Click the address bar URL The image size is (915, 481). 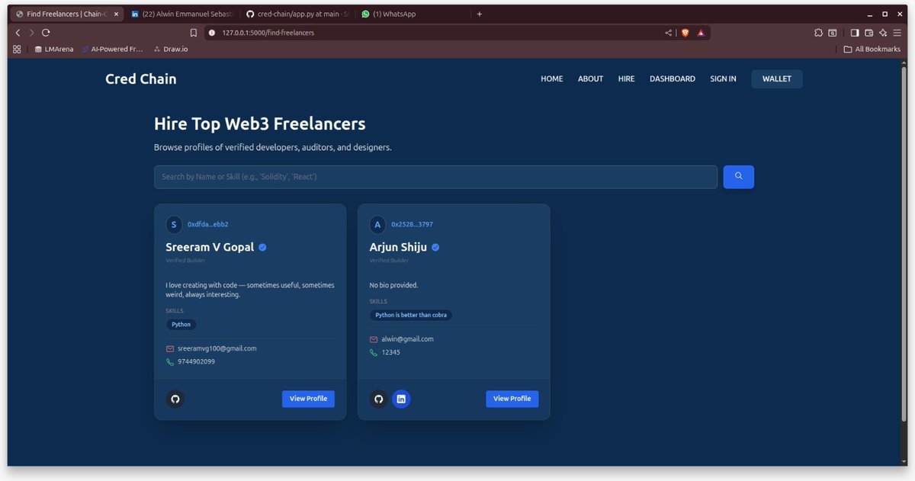tap(268, 33)
